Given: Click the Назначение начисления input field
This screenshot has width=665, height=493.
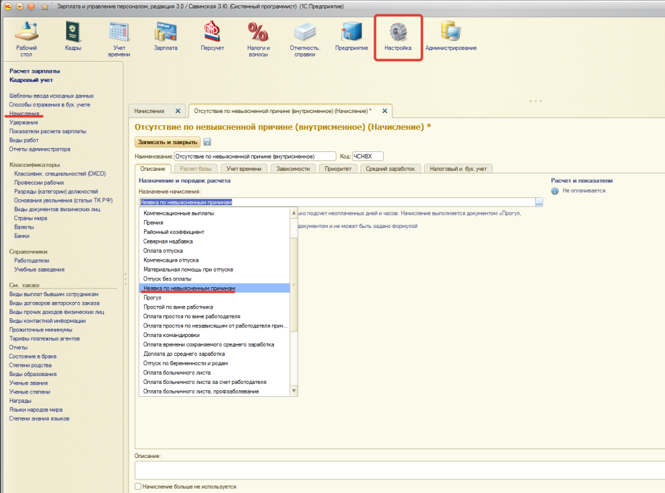Looking at the screenshot, I should pos(337,203).
